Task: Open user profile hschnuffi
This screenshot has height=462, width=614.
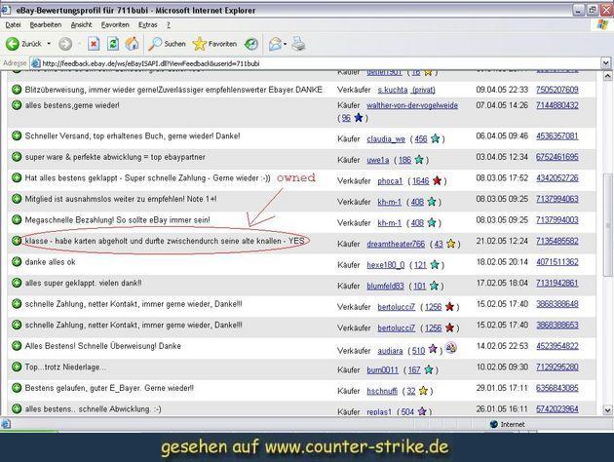Action: point(382,391)
